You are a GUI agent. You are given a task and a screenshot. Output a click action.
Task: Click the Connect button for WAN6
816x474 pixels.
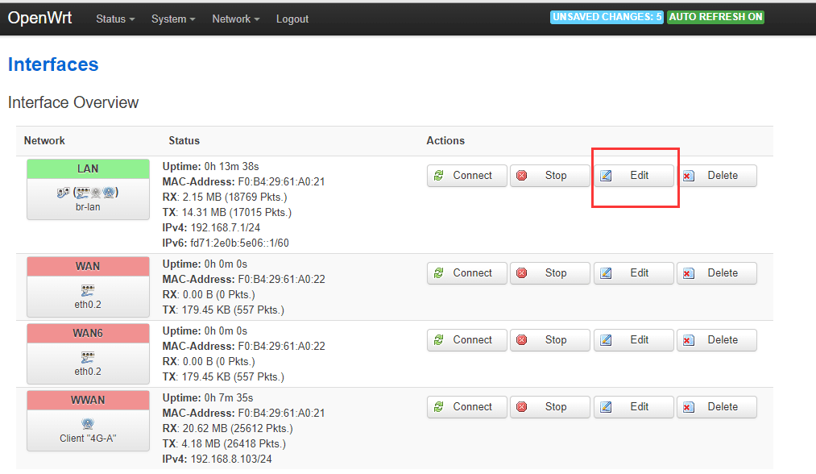coord(467,340)
